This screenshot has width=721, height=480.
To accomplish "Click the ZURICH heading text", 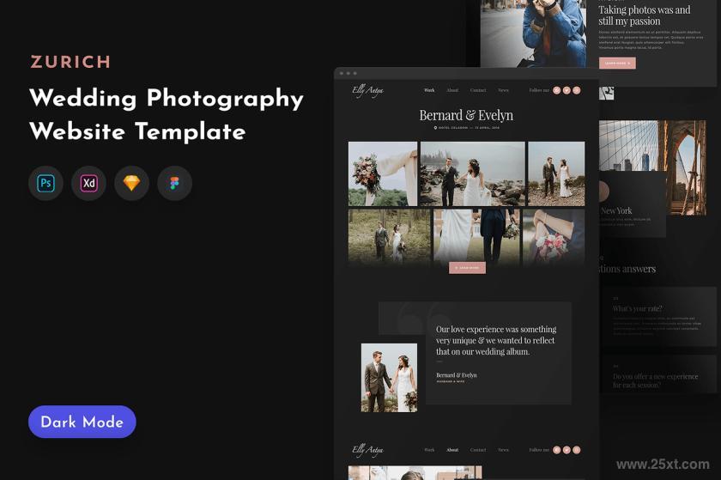I will click(70, 62).
